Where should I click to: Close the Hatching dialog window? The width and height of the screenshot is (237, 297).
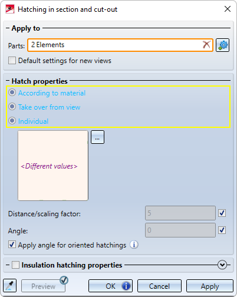(x=228, y=9)
